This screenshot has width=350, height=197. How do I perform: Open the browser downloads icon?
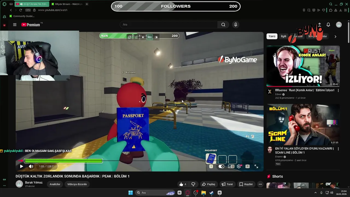pos(341,10)
